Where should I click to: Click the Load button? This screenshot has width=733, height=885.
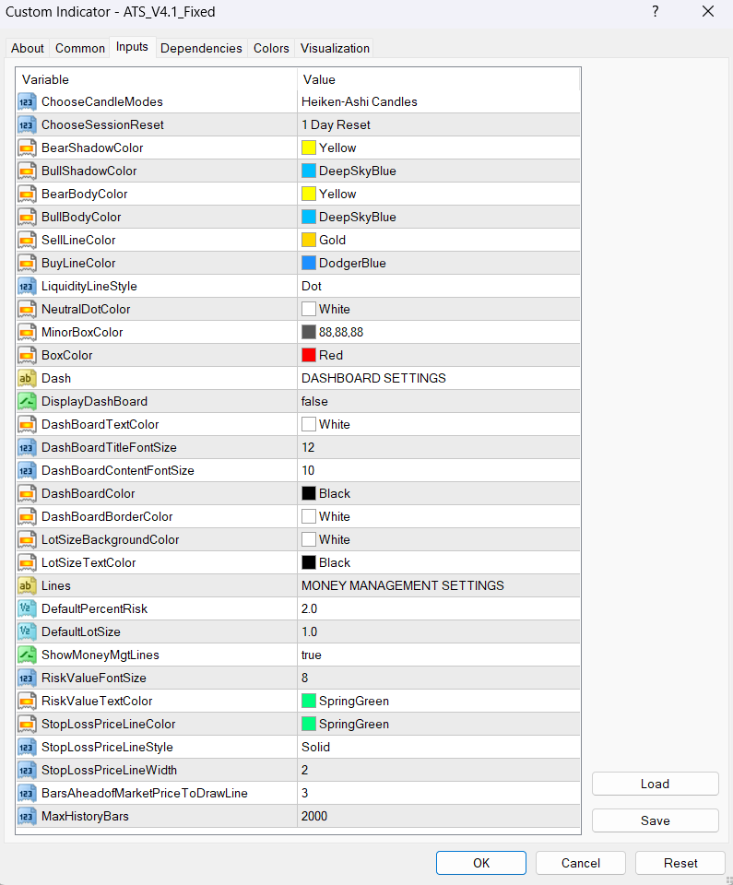655,784
